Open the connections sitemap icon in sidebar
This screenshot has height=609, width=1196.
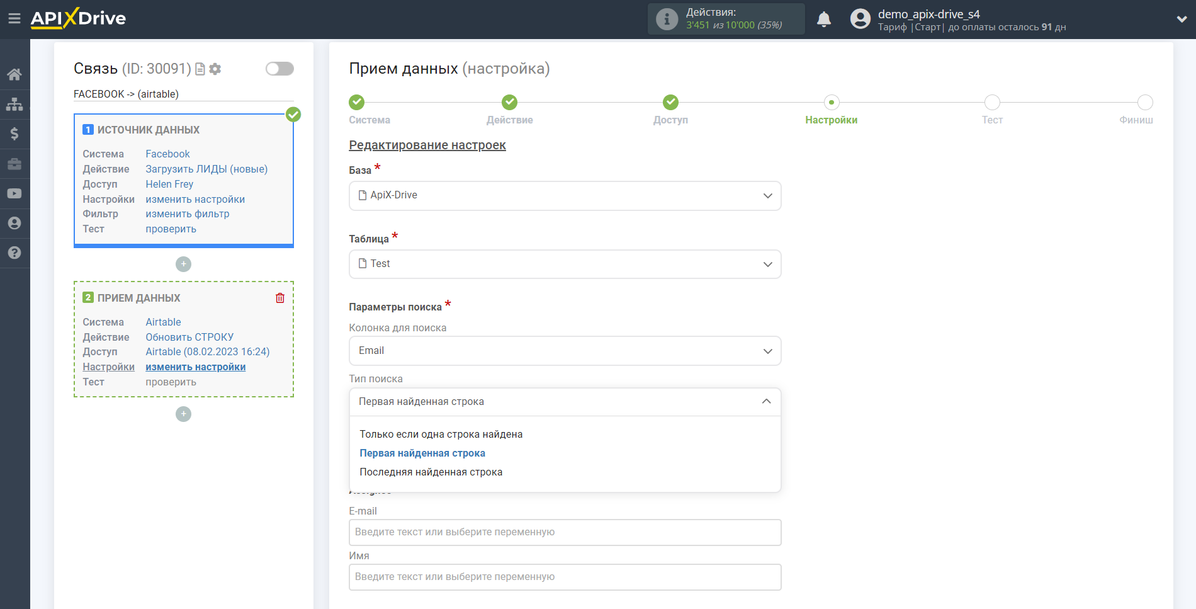(14, 104)
